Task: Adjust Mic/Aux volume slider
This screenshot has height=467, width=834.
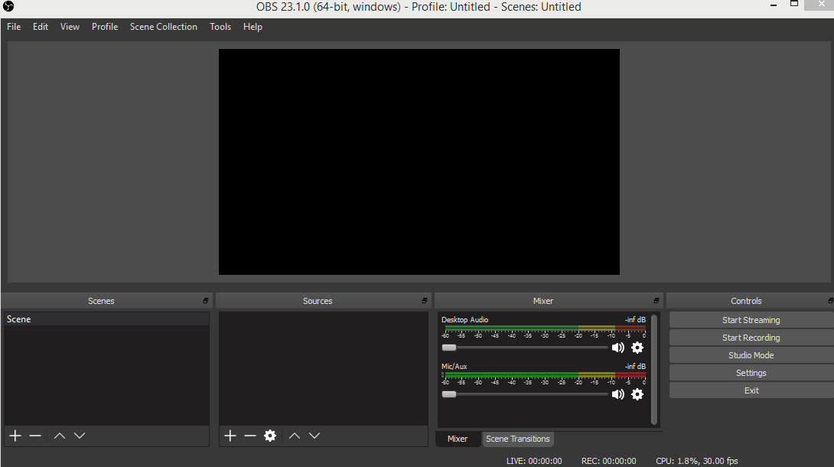Action: [525, 394]
